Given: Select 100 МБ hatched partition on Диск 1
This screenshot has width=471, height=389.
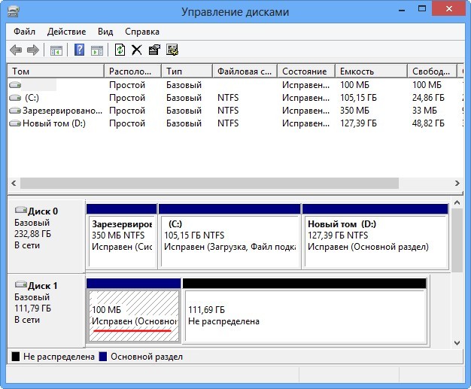Looking at the screenshot, I should click(134, 310).
